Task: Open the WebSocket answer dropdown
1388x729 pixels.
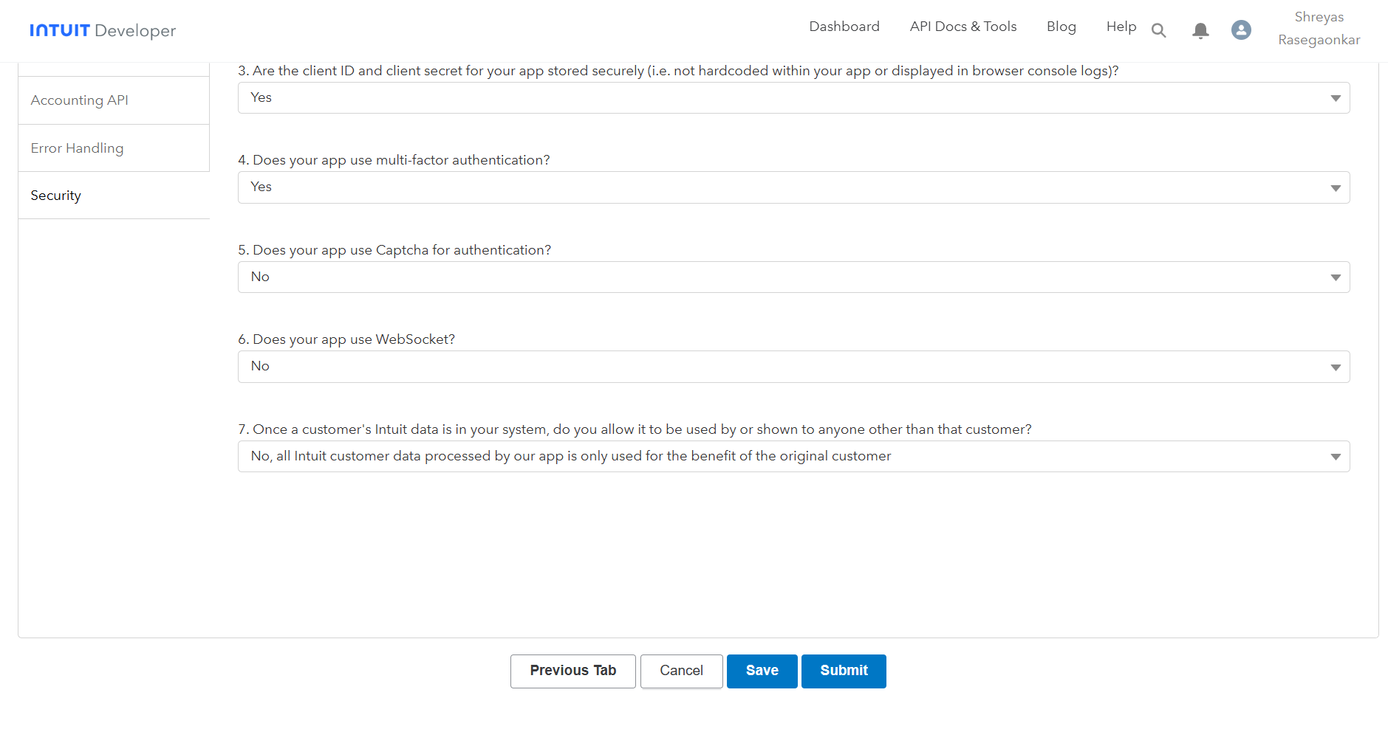Action: (793, 367)
